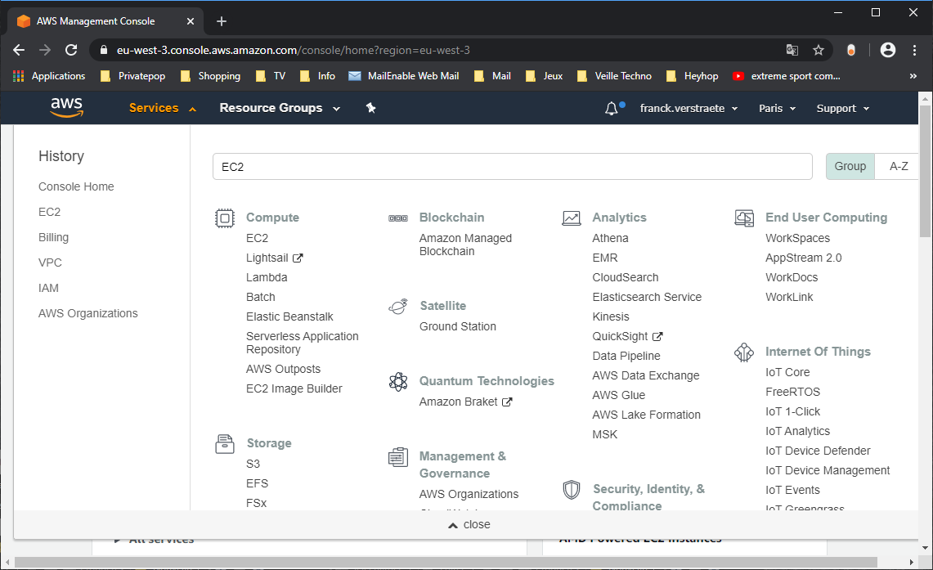Open VPC from History list
This screenshot has height=570, width=933.
pyautogui.click(x=50, y=263)
